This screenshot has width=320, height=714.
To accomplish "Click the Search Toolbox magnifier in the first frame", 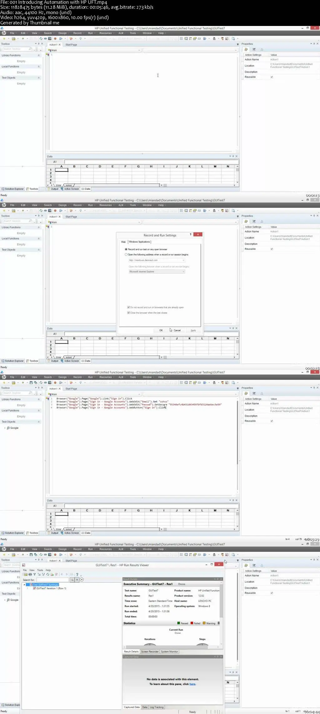I will click(30, 49).
